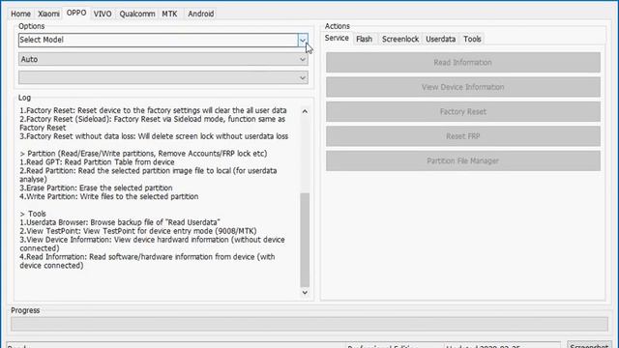Switch to the Tools actions tab
Screen dimensions: 619x348
[x=472, y=39]
